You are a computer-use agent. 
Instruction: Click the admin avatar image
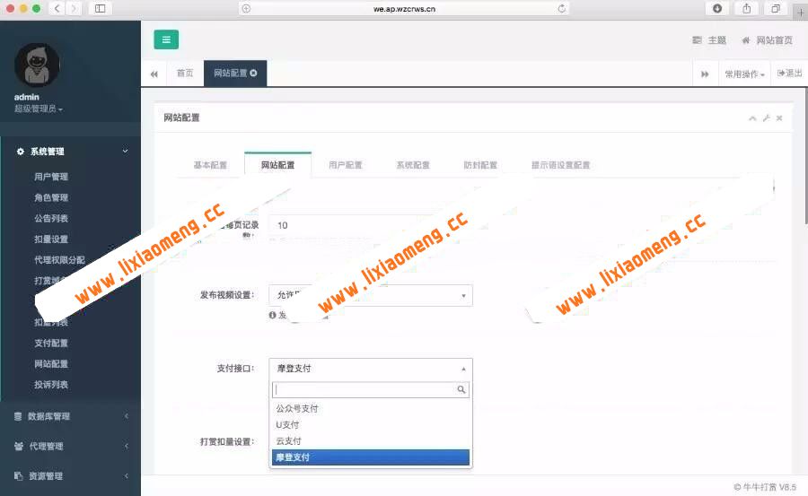[37, 65]
